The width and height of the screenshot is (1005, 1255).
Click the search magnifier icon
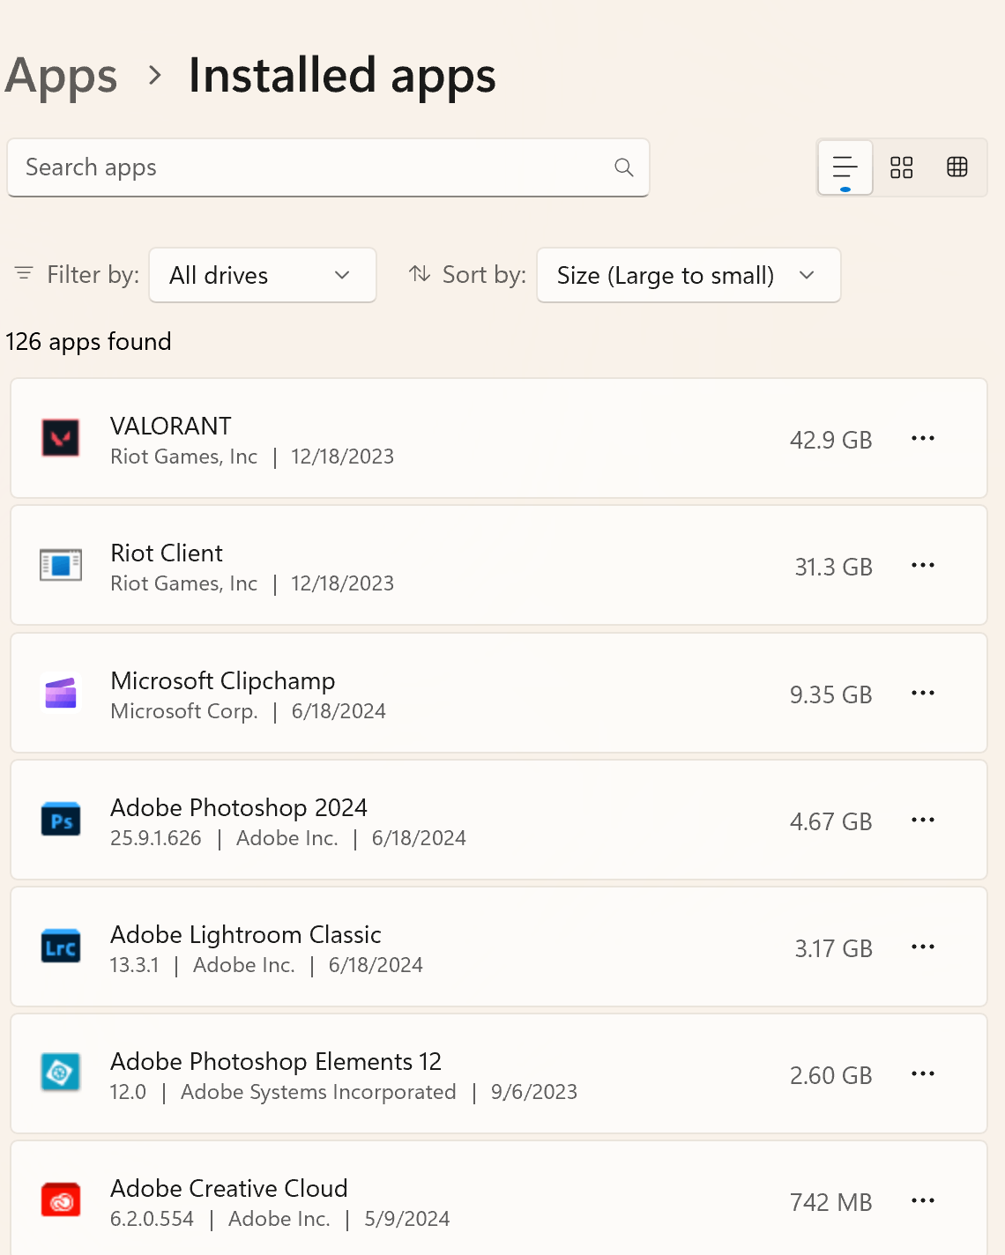pyautogui.click(x=624, y=167)
